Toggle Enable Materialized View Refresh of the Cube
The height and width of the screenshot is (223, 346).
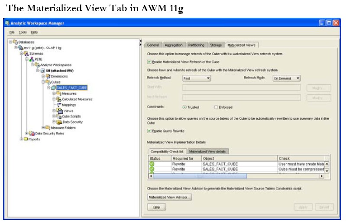149,62
